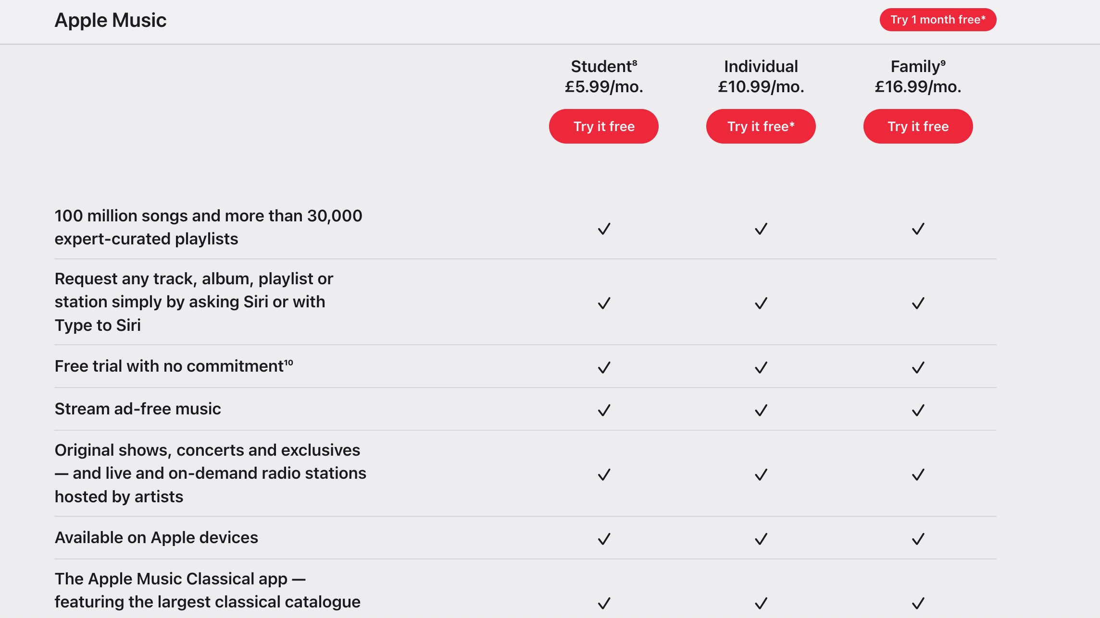Select the Family £16.99/mo. plan heading
Viewport: 1100px width, 618px height.
[918, 76]
